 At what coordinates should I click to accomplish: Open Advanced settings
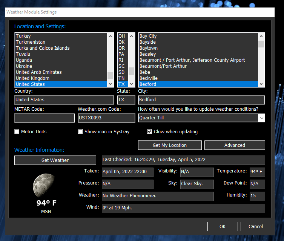(235, 145)
